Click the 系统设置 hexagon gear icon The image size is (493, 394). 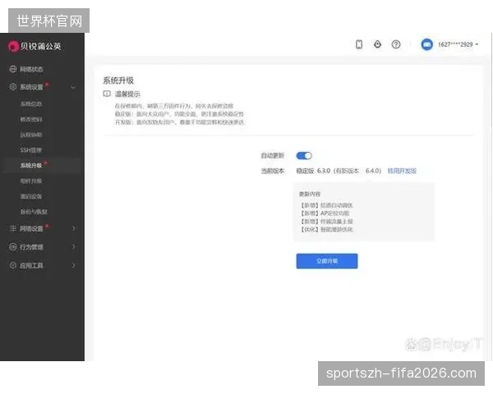[13, 87]
